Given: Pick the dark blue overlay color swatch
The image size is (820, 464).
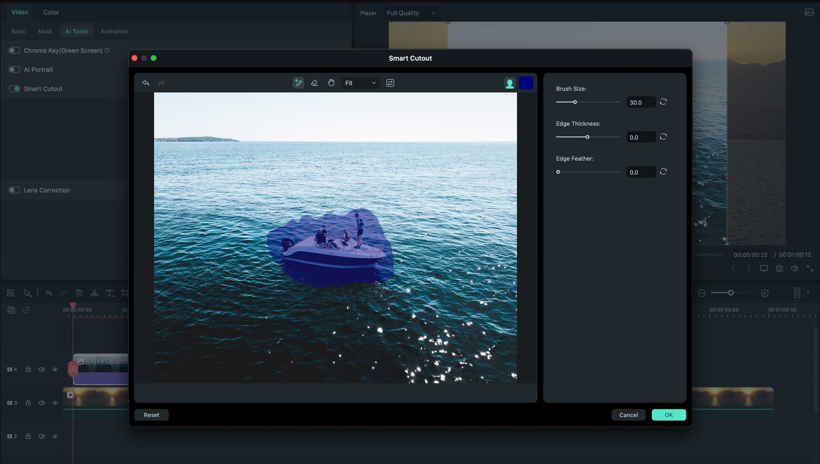Looking at the screenshot, I should tap(526, 83).
